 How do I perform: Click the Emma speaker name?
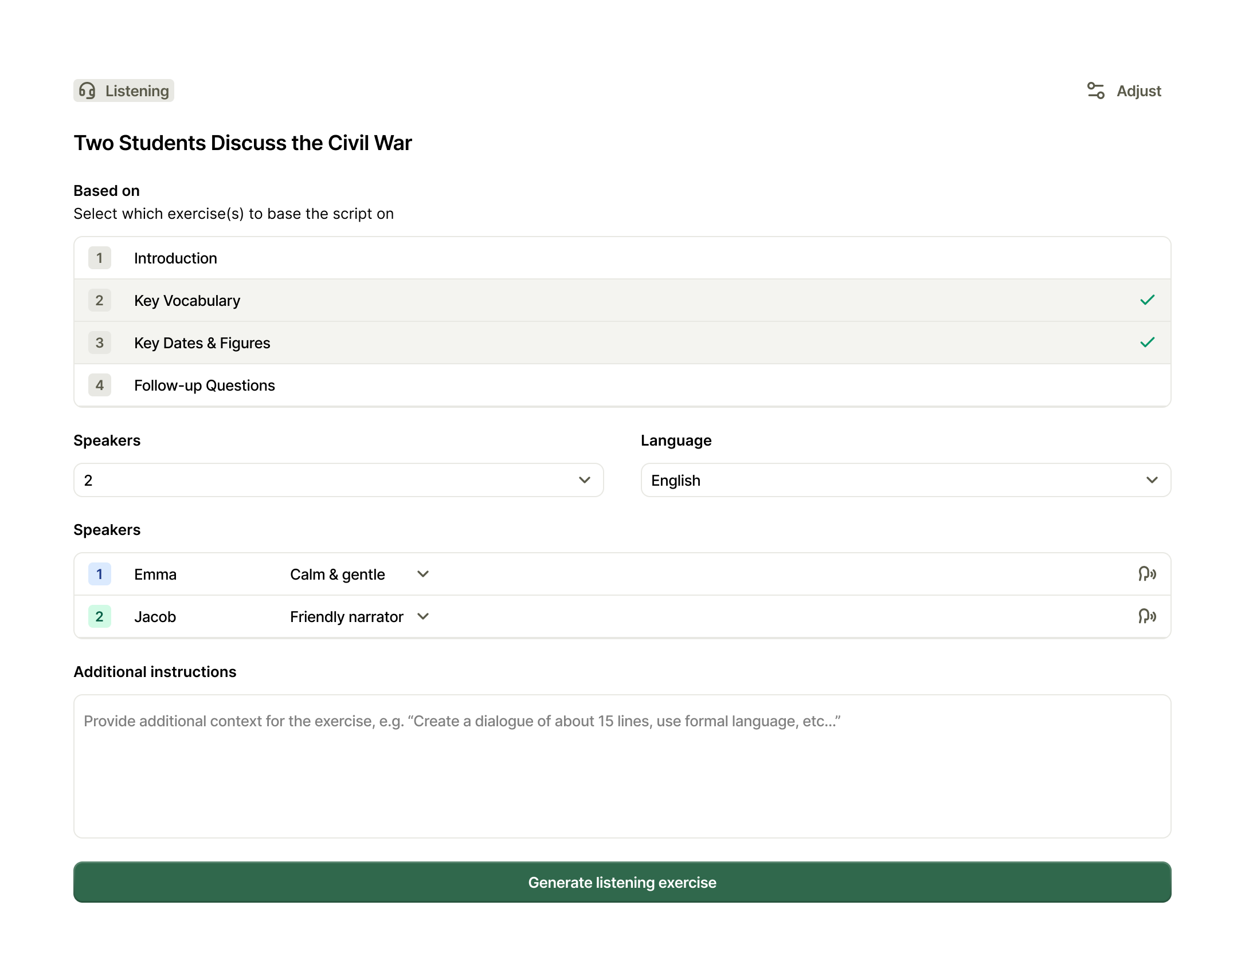coord(155,574)
